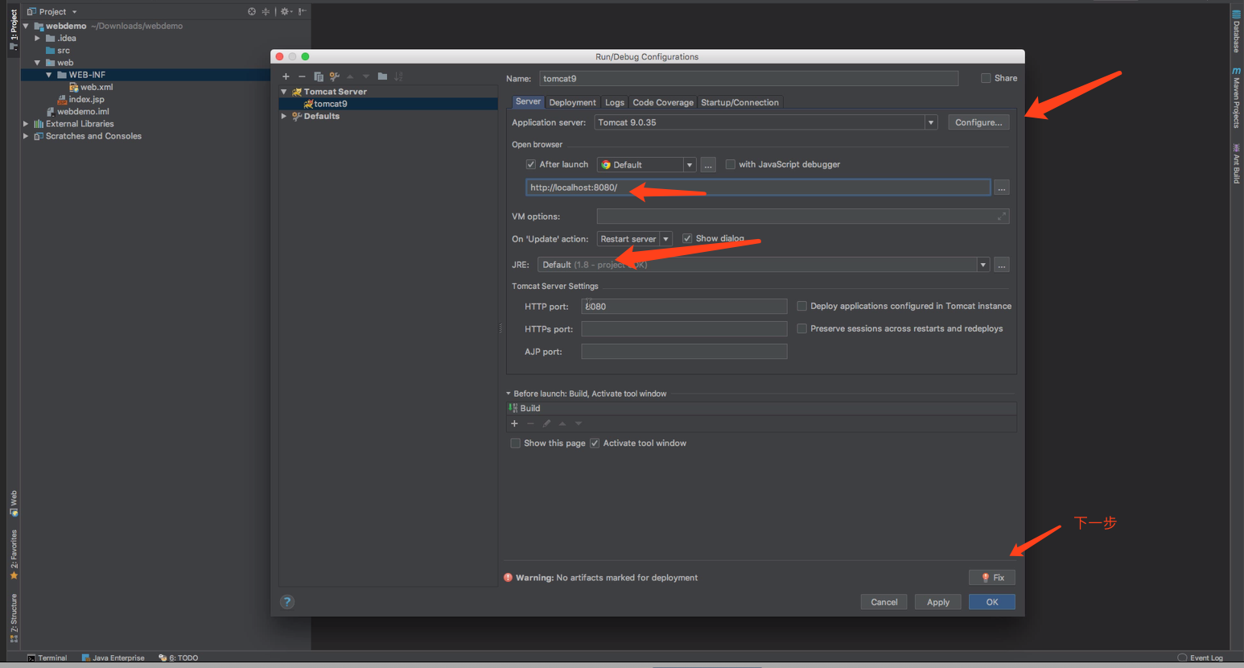1244x668 pixels.
Task: Switch to the Server tab
Action: click(528, 101)
